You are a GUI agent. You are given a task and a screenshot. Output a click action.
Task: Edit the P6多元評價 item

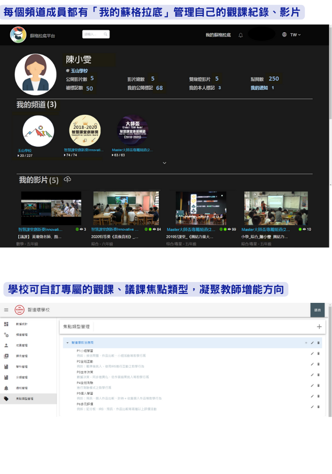click(x=312, y=407)
